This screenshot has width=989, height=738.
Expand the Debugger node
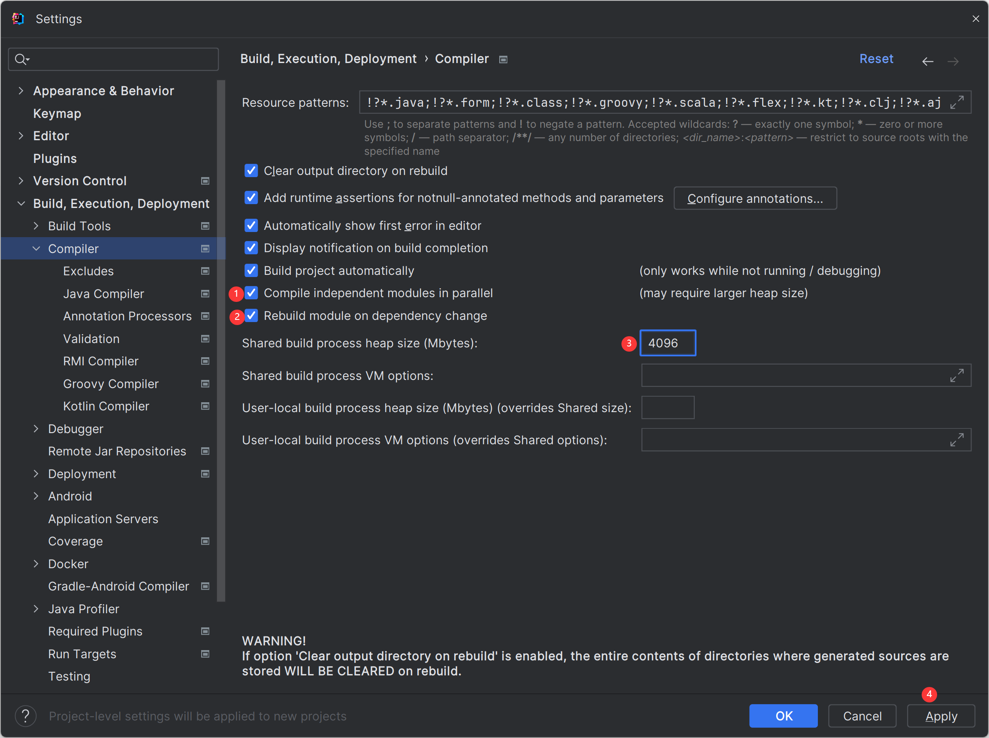click(36, 429)
